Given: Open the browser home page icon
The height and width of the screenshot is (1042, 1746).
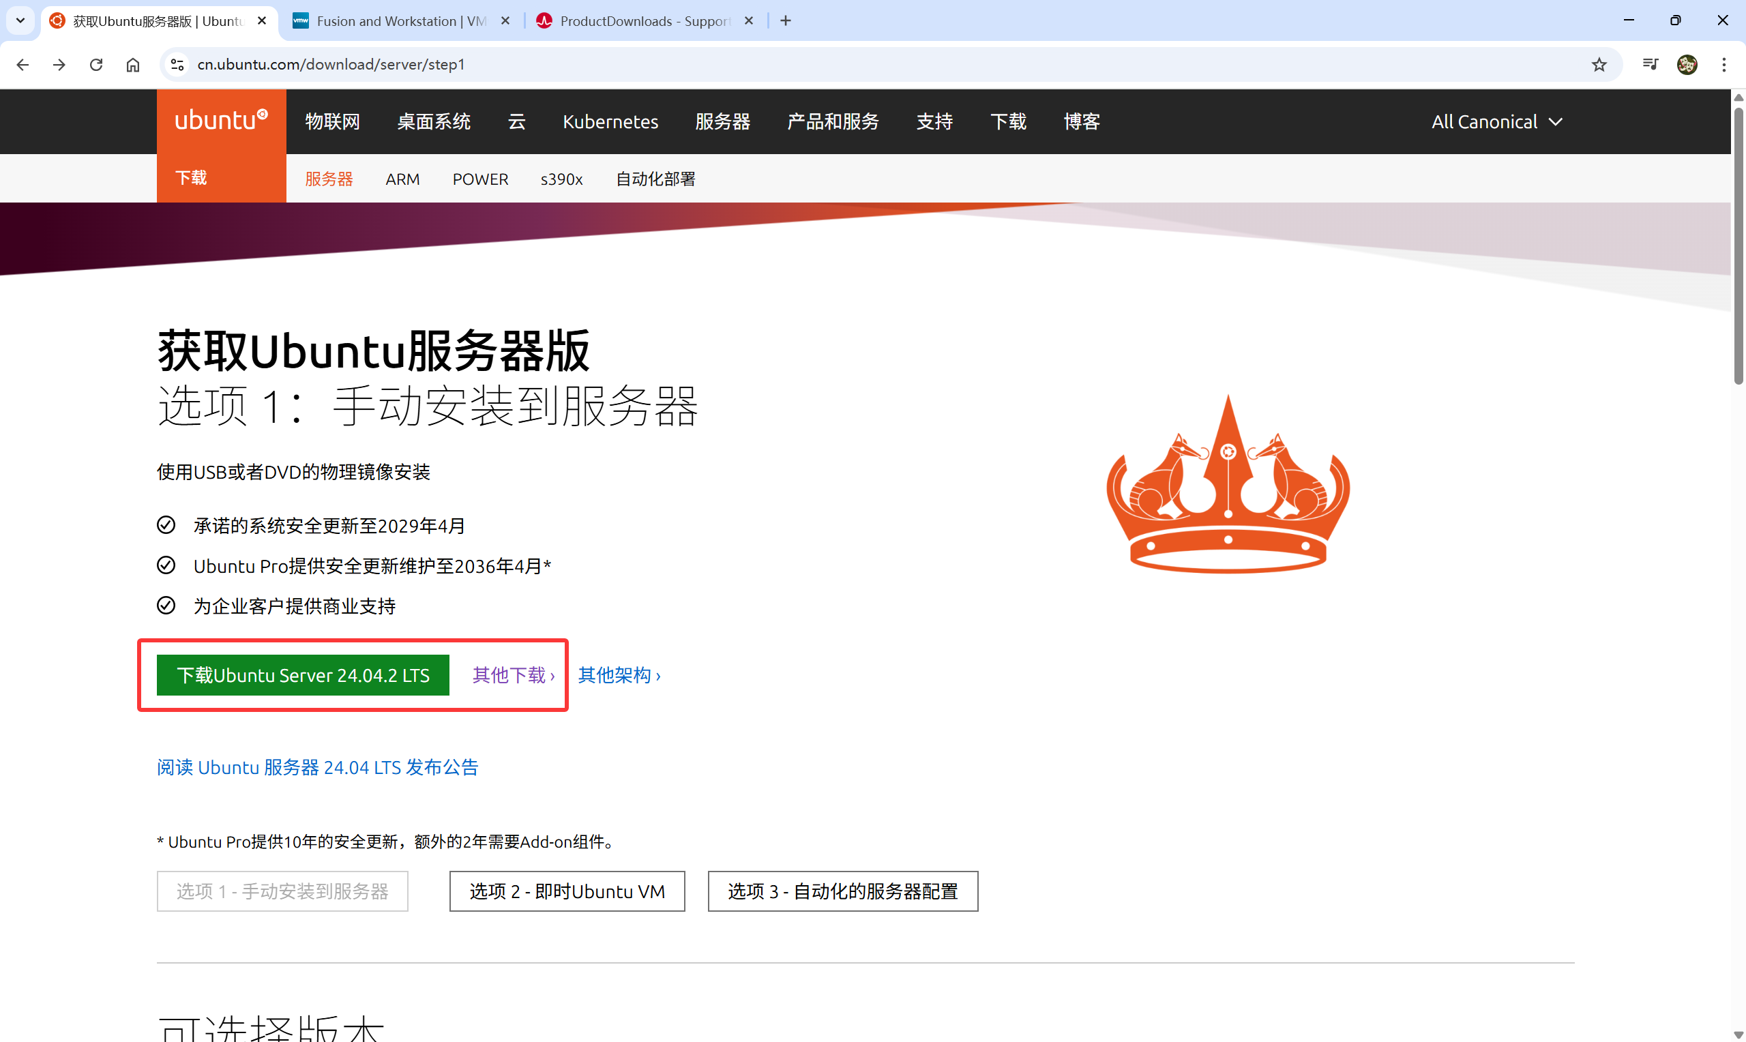Looking at the screenshot, I should tap(133, 64).
